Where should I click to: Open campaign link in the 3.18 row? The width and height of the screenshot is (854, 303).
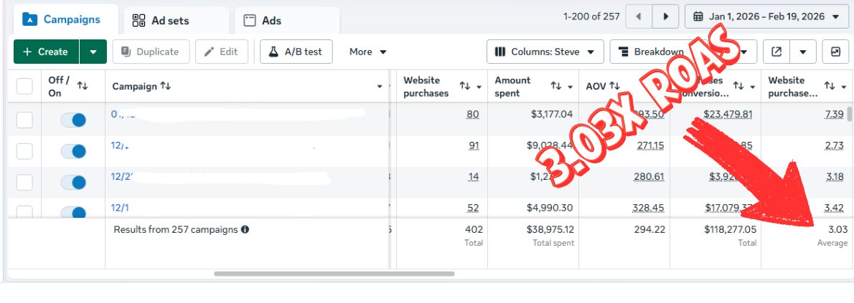coord(122,177)
